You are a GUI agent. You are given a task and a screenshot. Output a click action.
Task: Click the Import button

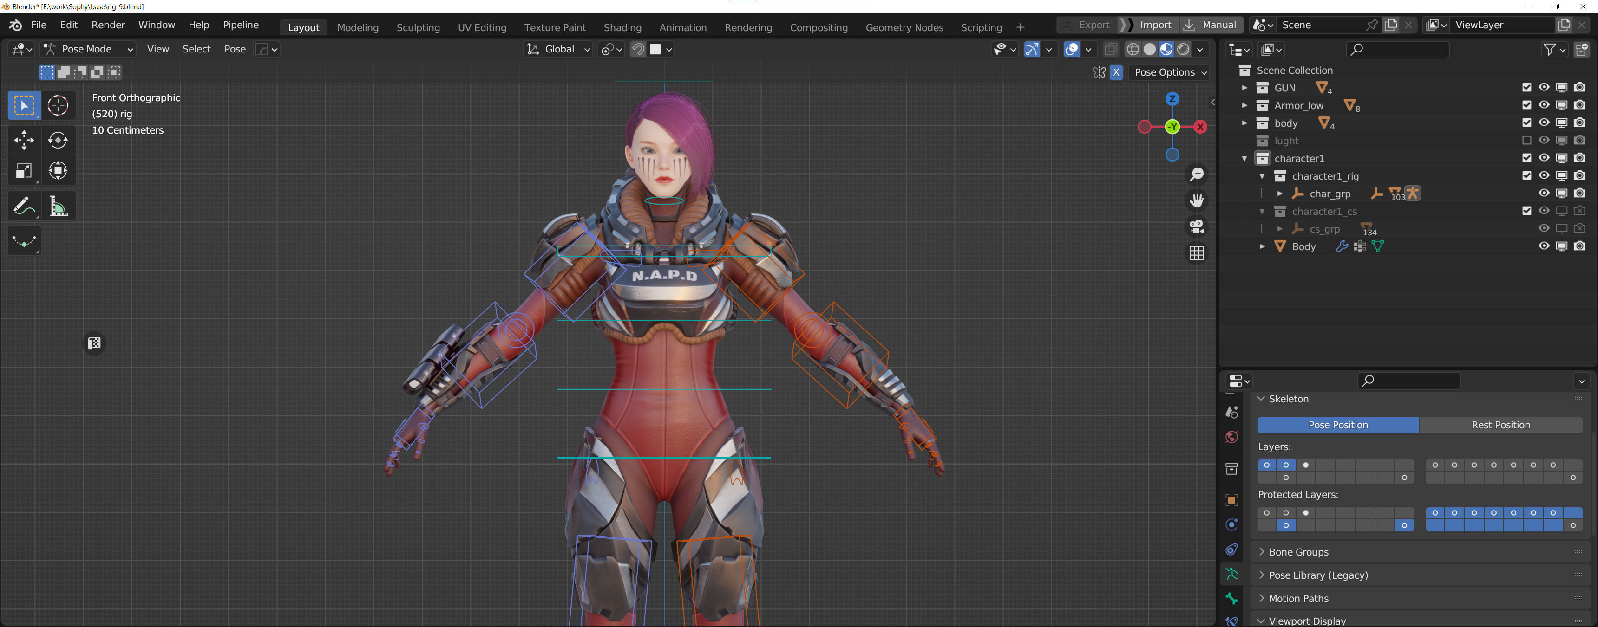pos(1149,26)
